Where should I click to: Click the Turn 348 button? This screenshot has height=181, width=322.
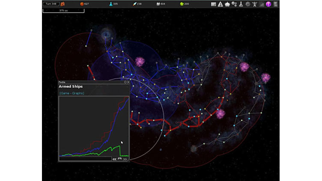(51, 4)
